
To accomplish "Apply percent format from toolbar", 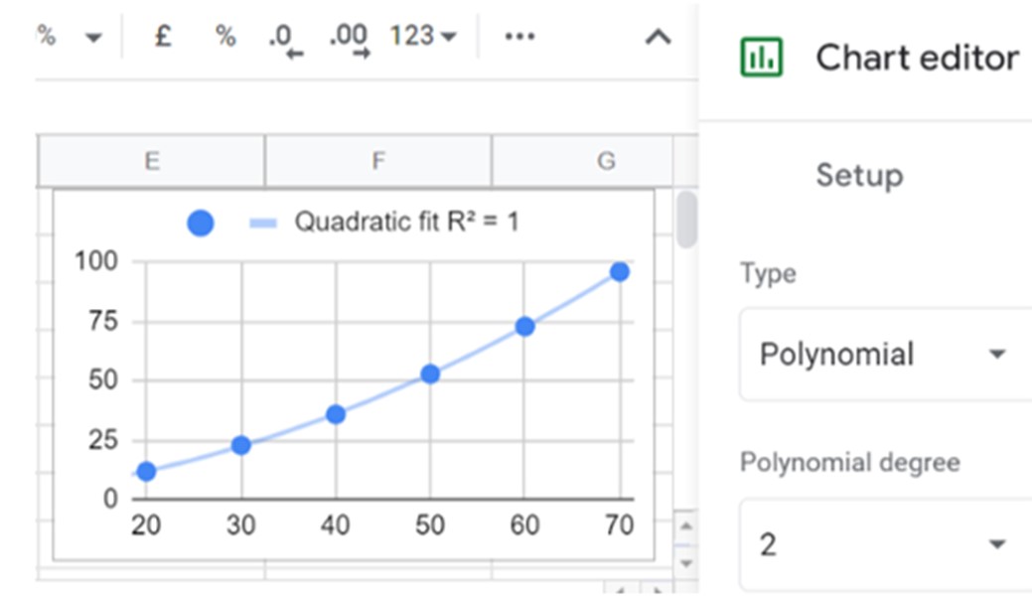I will tap(225, 36).
